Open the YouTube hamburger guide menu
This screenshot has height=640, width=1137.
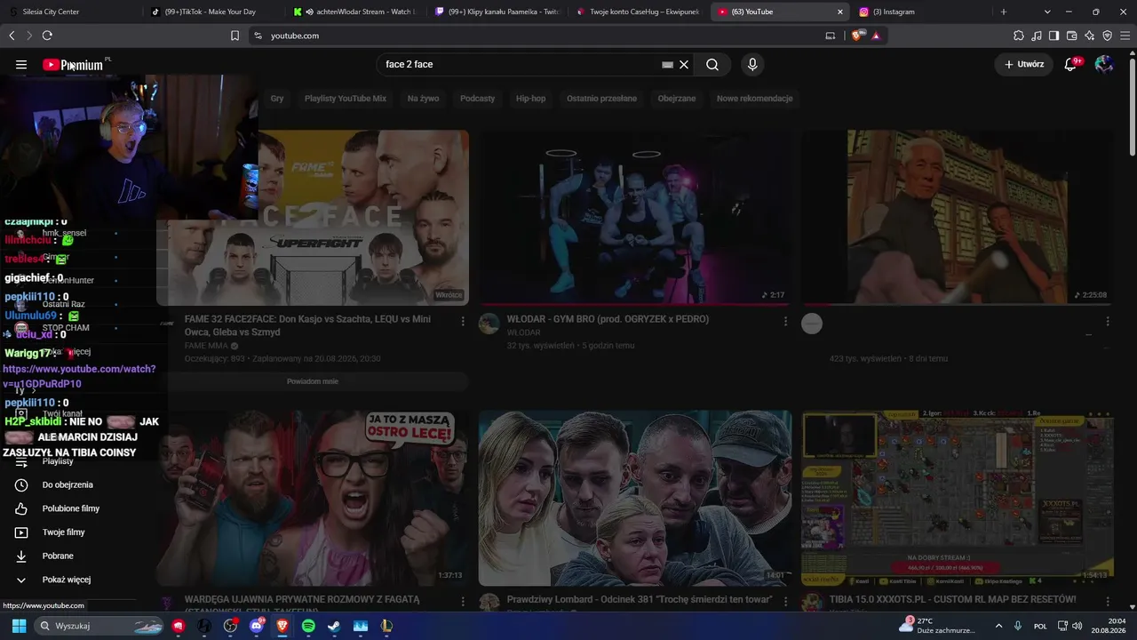(21, 65)
